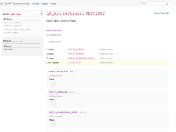Open the Names navigation link
176x132 pixels.
click(53, 4)
